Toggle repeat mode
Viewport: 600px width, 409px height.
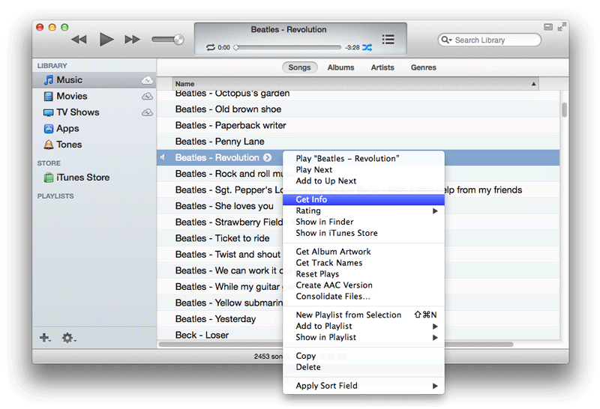pyautogui.click(x=211, y=48)
